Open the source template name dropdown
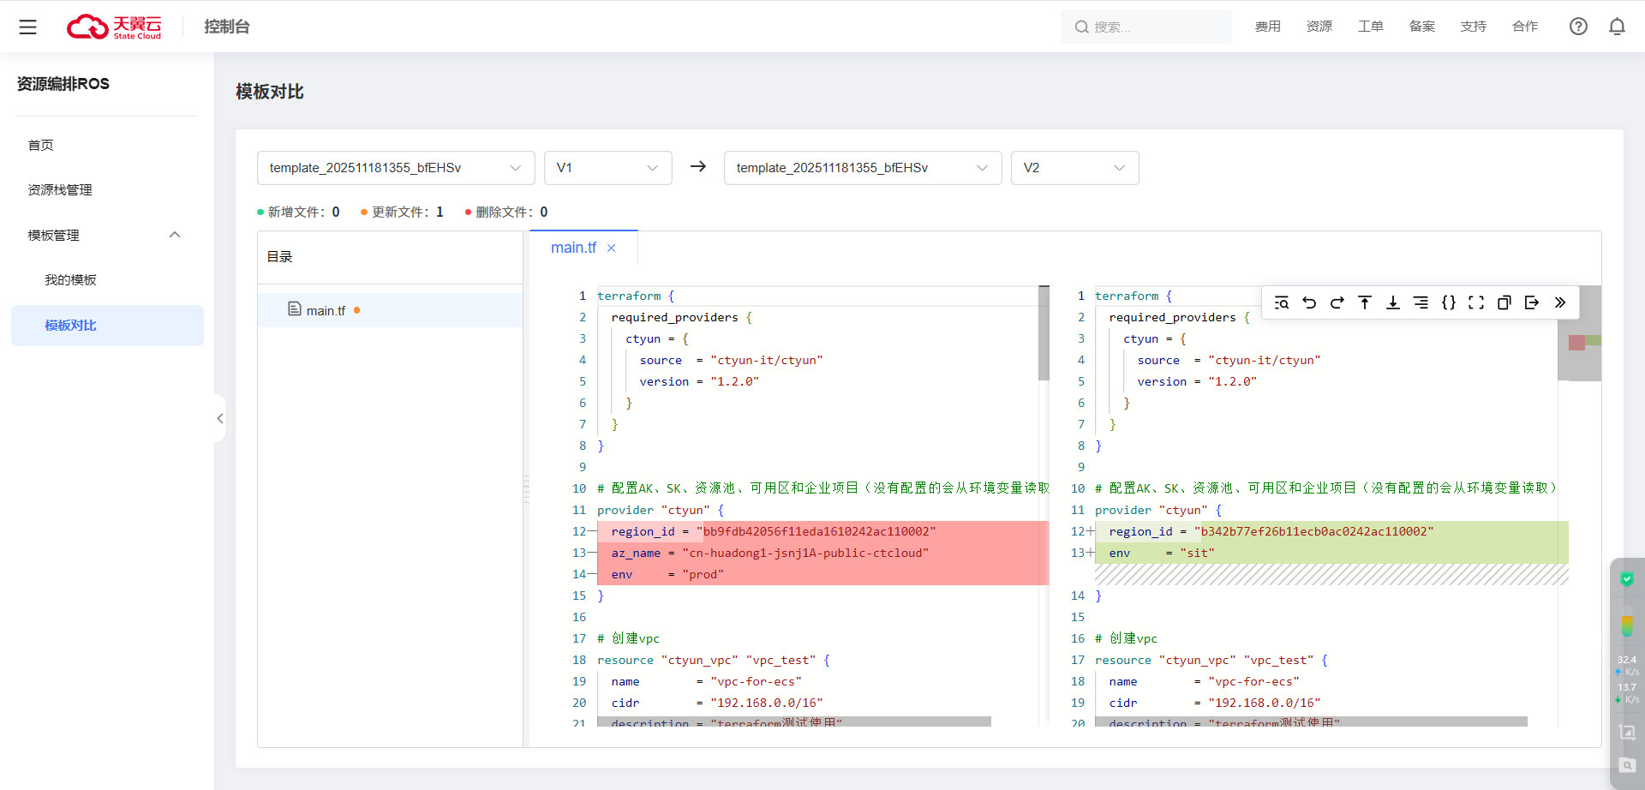Image resolution: width=1645 pixels, height=790 pixels. click(x=395, y=168)
